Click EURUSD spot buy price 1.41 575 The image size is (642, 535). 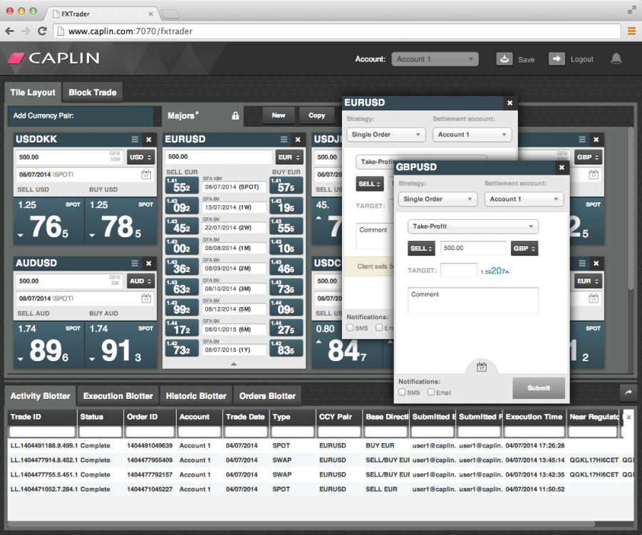click(286, 185)
